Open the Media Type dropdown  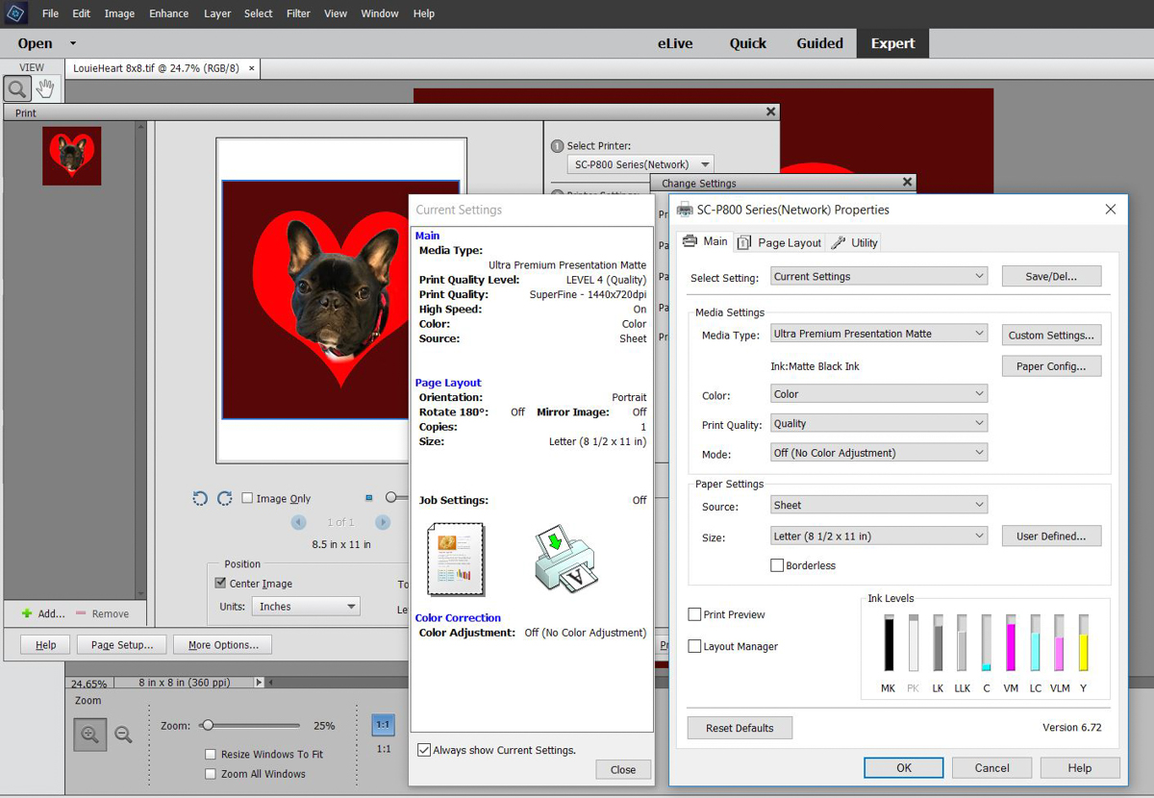[879, 334]
